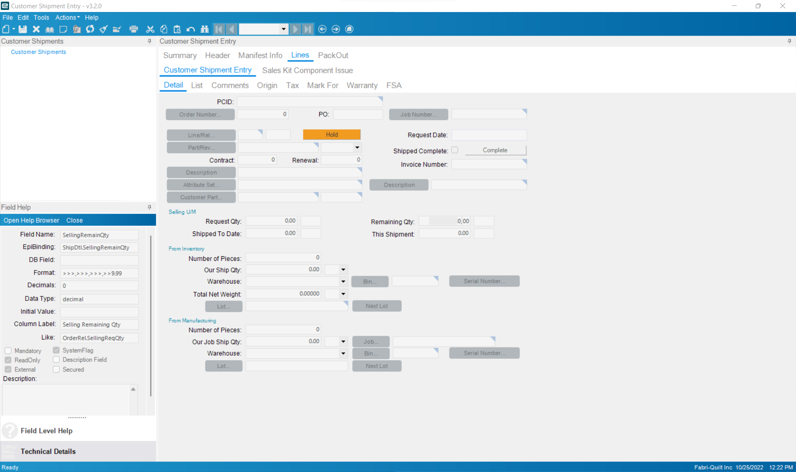Toggle the Mandatory checkbox in Field Help
This screenshot has height=472, width=796.
click(8, 350)
